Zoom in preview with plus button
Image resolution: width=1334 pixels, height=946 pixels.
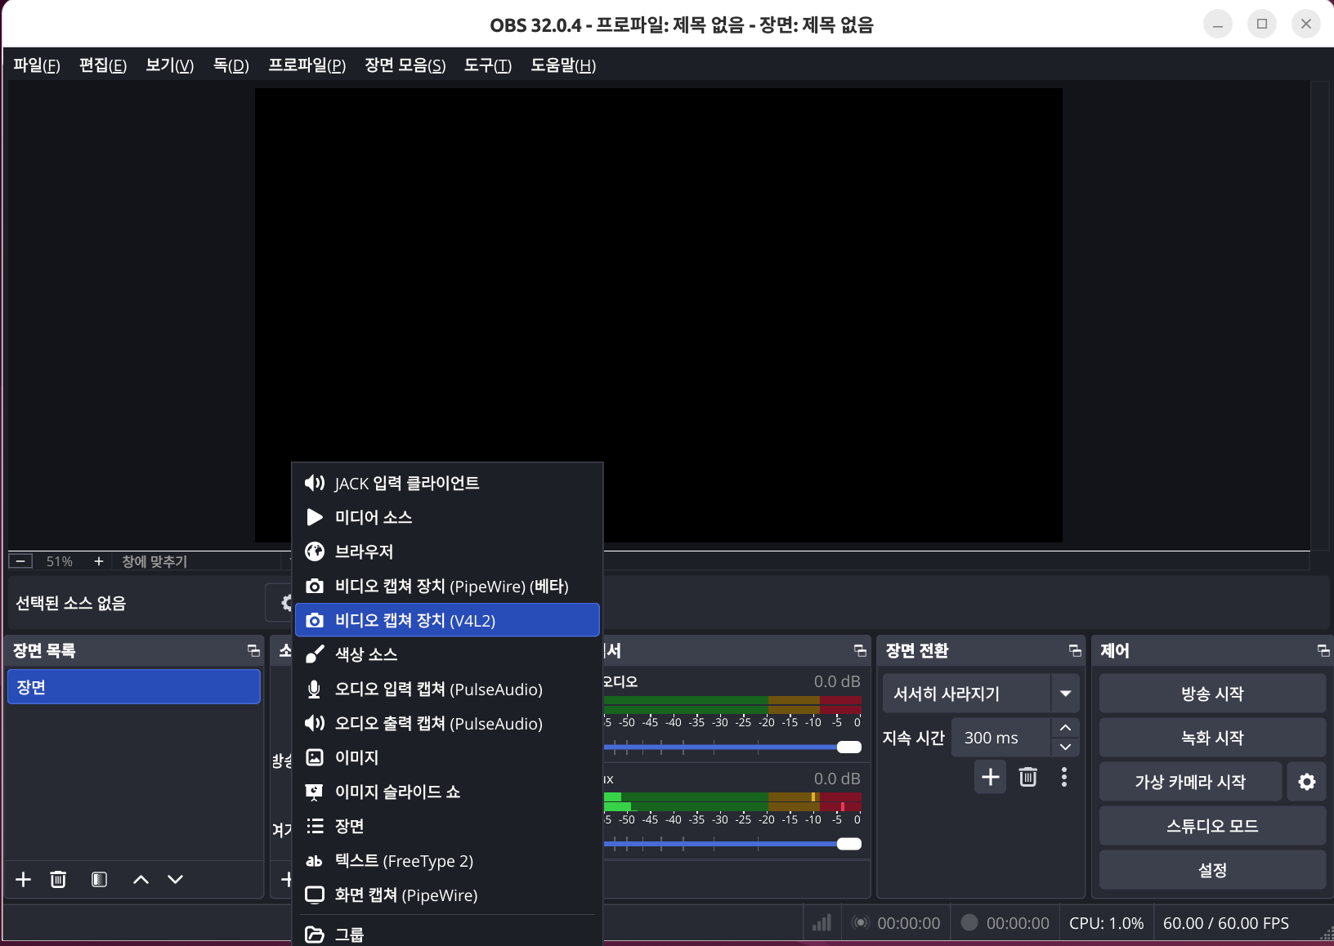[x=99, y=561]
